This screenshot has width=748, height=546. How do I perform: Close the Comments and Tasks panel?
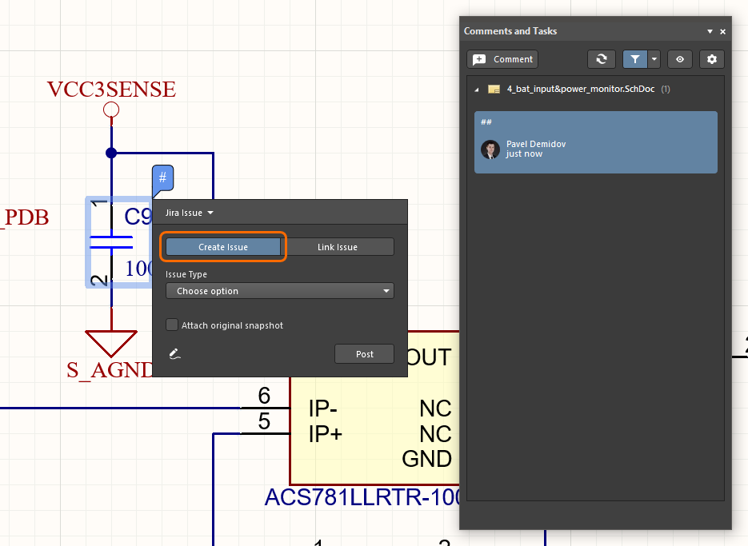(x=722, y=31)
